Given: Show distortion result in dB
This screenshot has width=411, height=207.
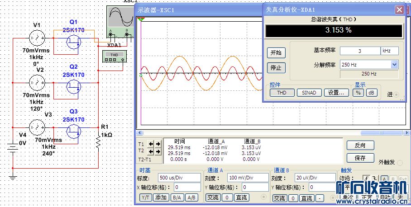Looking at the screenshot, I should point(372,93).
